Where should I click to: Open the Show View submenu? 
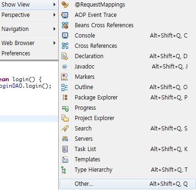(x=29, y=5)
